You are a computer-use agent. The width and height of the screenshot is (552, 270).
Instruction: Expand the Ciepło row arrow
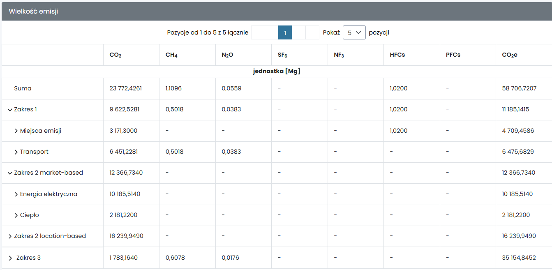tap(16, 215)
